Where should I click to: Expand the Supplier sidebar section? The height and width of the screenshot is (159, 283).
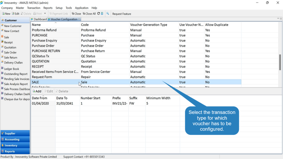[15, 133]
